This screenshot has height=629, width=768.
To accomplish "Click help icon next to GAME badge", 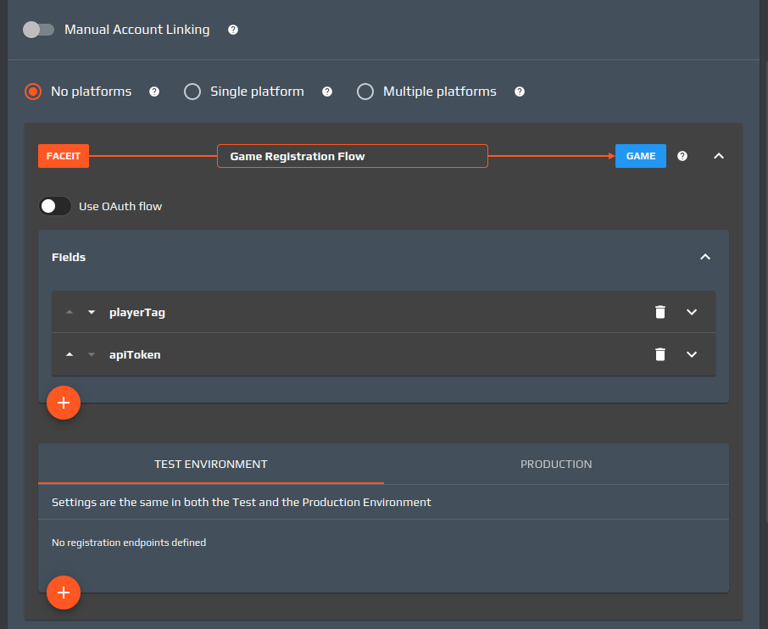I will (x=682, y=156).
